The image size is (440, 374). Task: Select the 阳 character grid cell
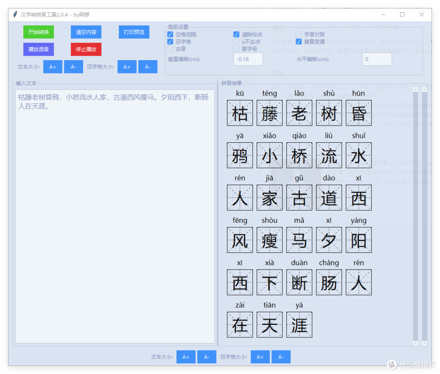tap(359, 240)
